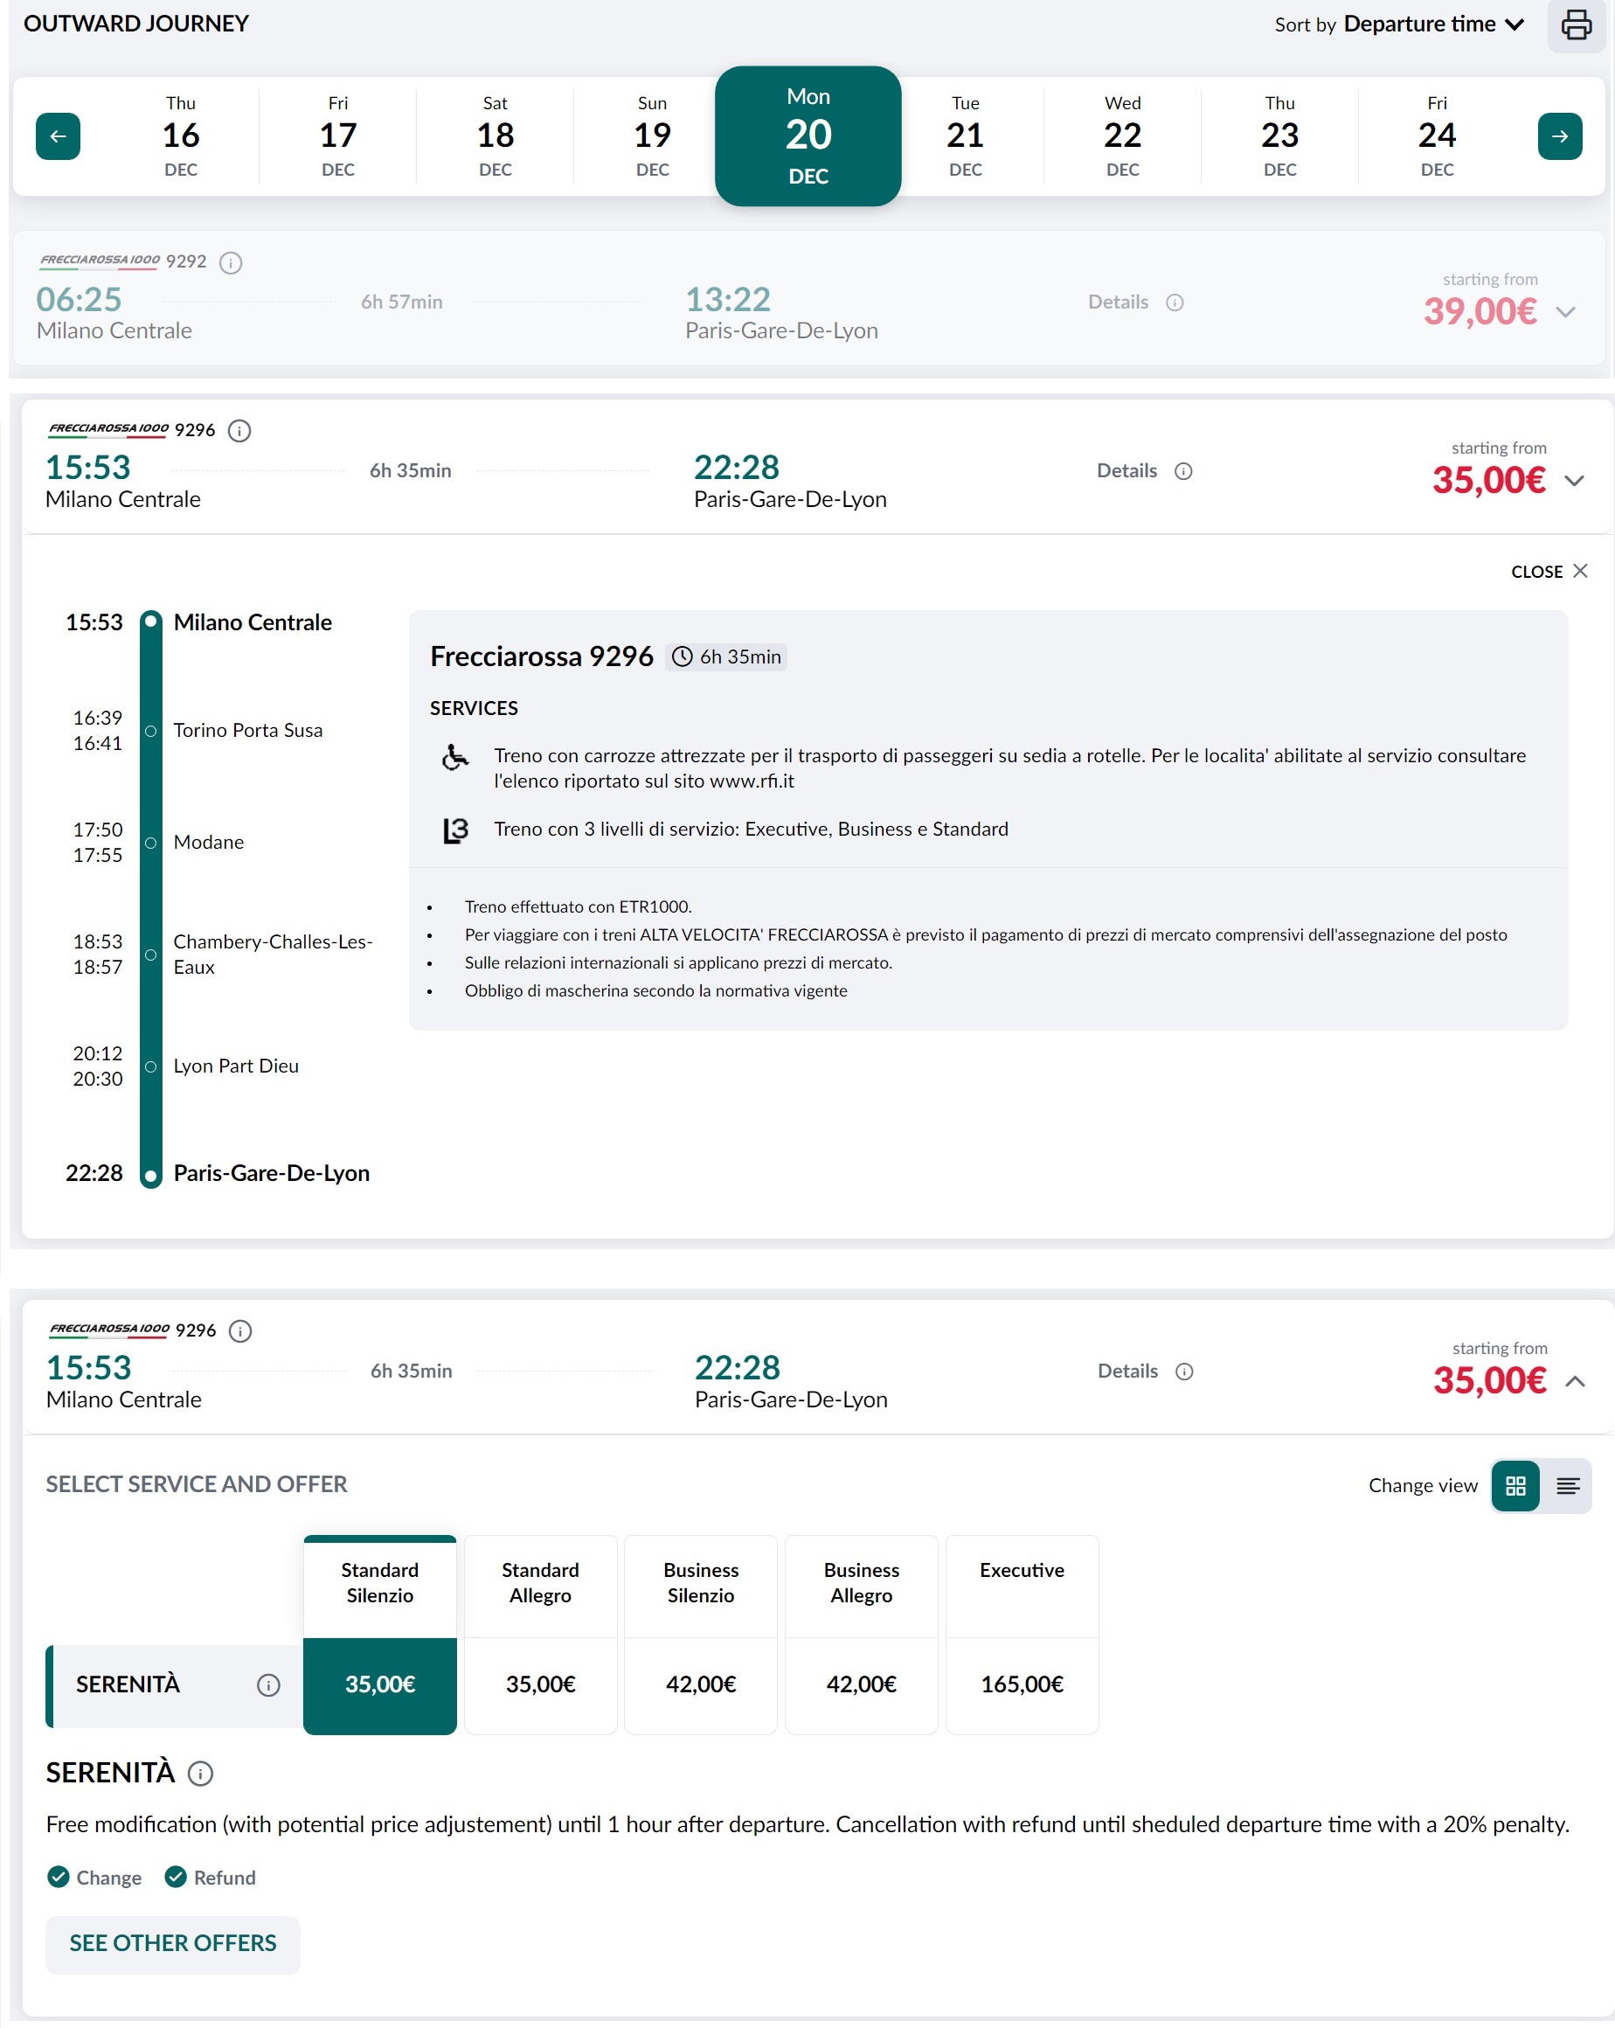The image size is (1615, 2028).
Task: Select Standard Allegro service column
Action: tap(540, 1585)
